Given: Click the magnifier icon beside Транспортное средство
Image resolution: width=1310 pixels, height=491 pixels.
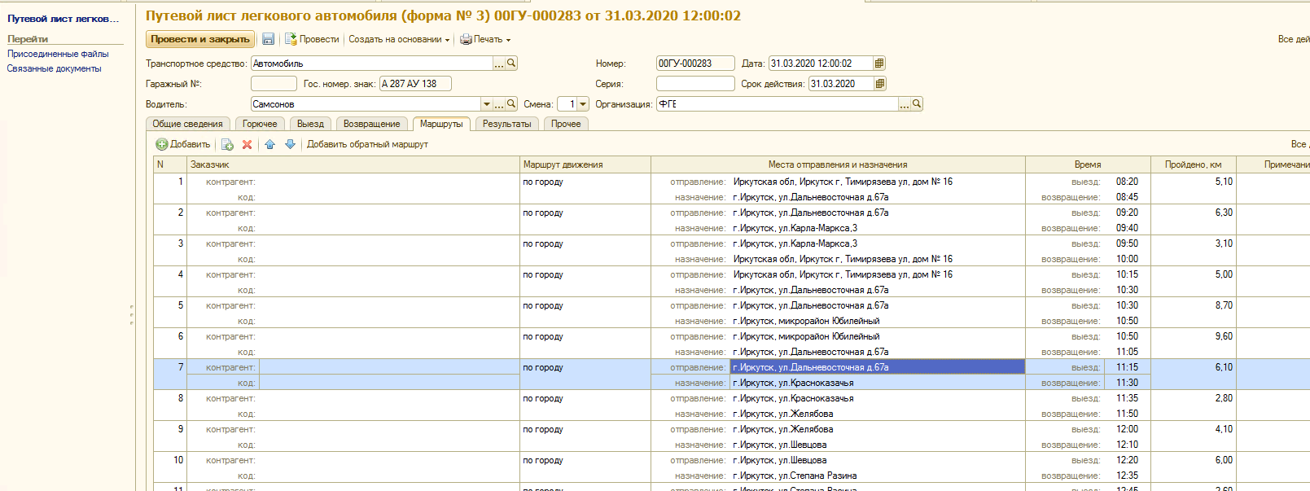Looking at the screenshot, I should tap(511, 64).
